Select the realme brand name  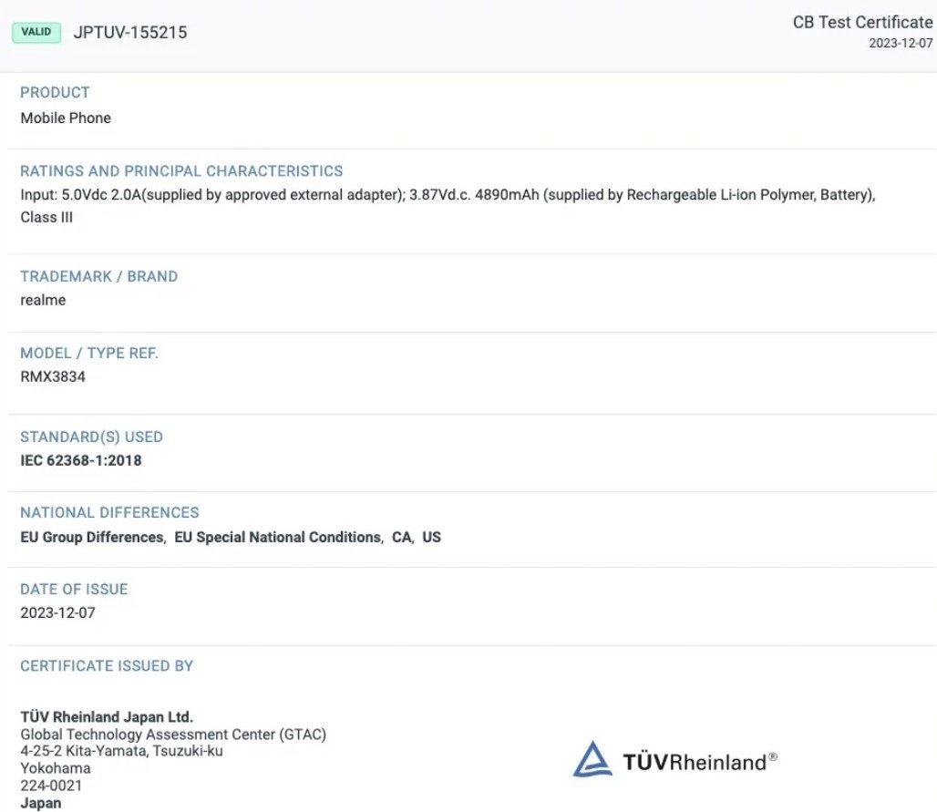[x=43, y=300]
